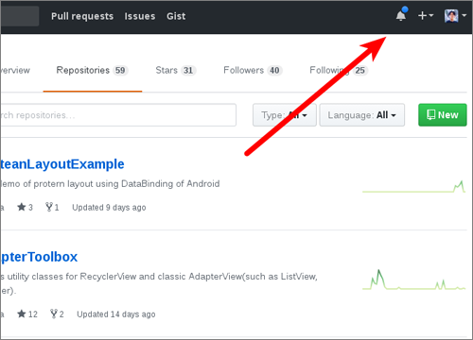
Task: Click the search repositories field
Action: click(118, 115)
